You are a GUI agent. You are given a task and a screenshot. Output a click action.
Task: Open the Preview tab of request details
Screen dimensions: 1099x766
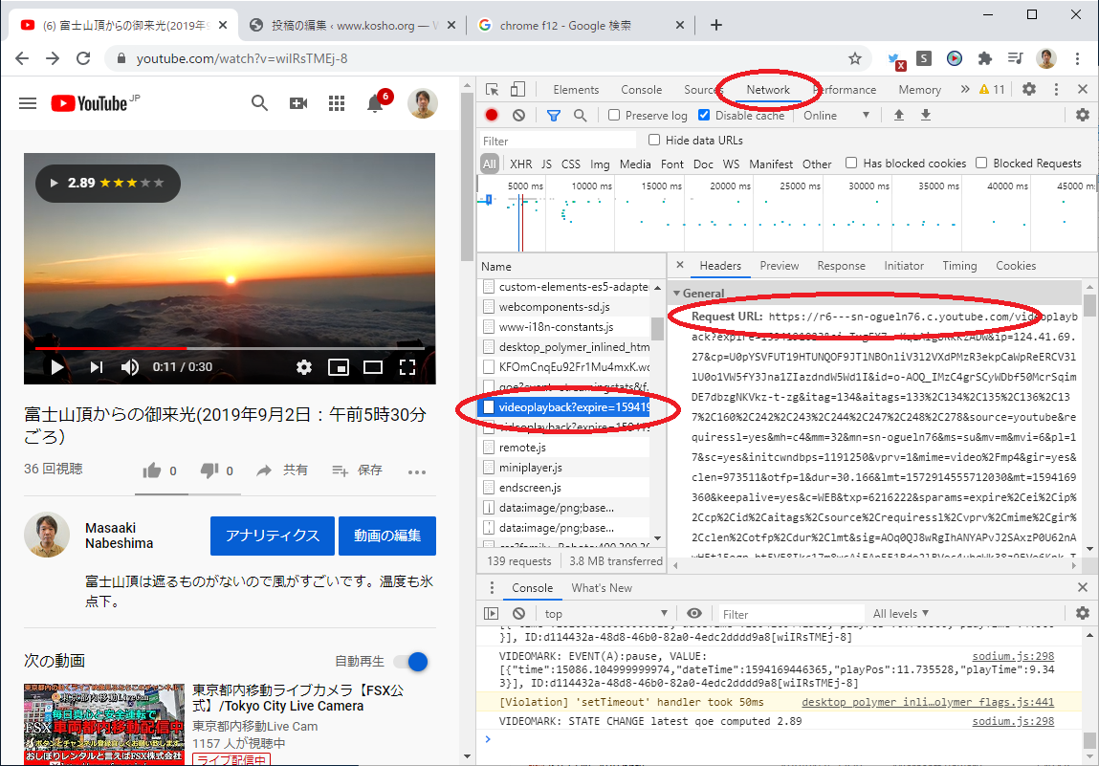pos(779,266)
